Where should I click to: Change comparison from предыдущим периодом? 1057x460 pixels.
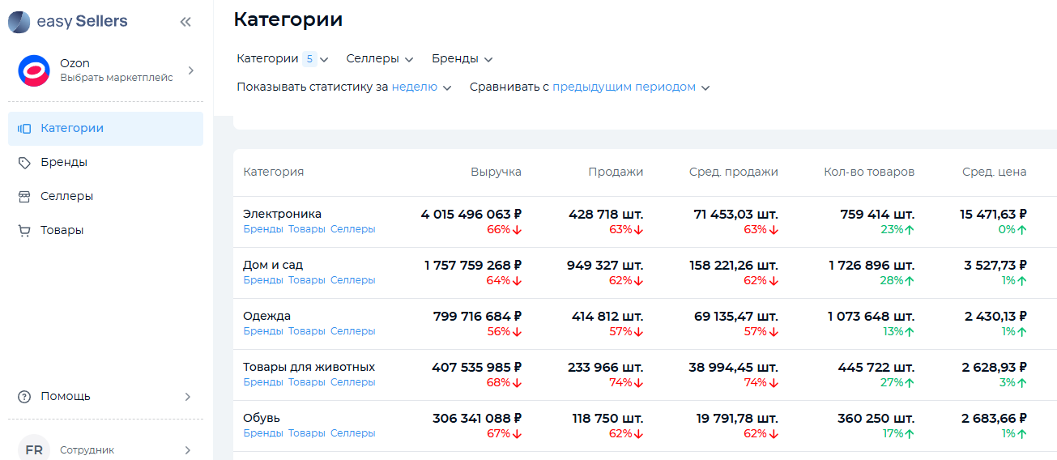coord(630,87)
